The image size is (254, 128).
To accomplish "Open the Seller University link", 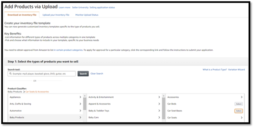I will coord(80,8).
